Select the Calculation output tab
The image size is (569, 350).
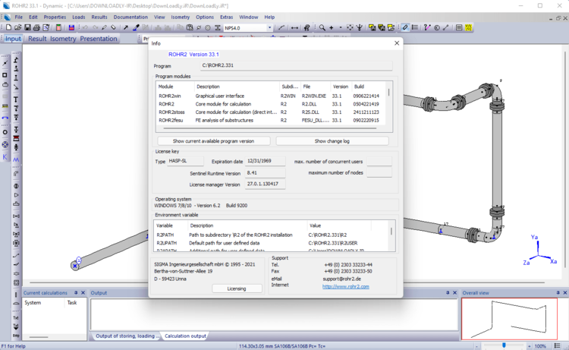pos(185,336)
